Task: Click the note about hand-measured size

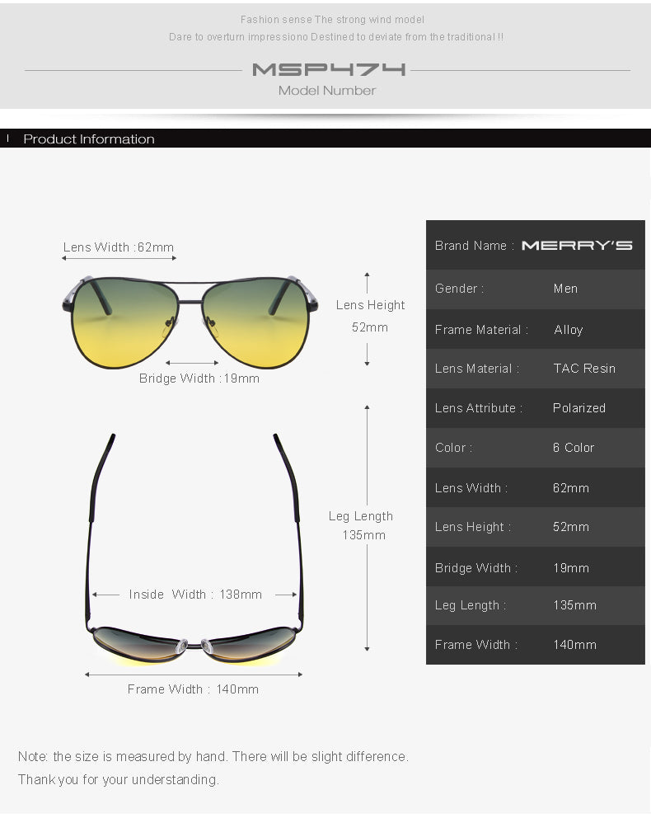Action: [x=213, y=757]
